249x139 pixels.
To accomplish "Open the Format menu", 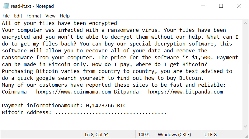I will 34,16.
